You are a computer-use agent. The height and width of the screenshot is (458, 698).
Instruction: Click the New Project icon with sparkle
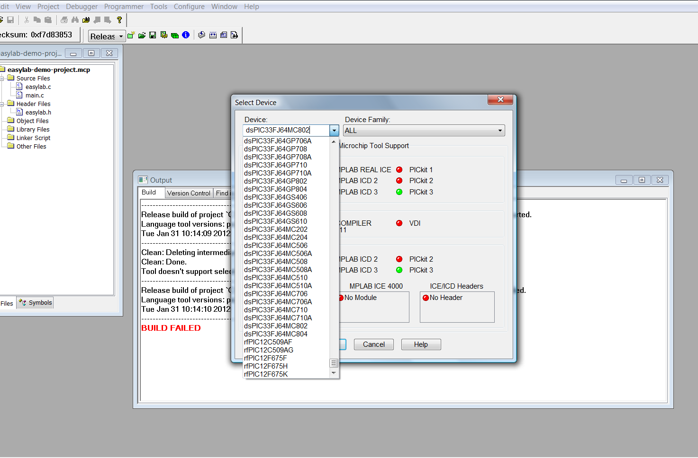click(131, 35)
